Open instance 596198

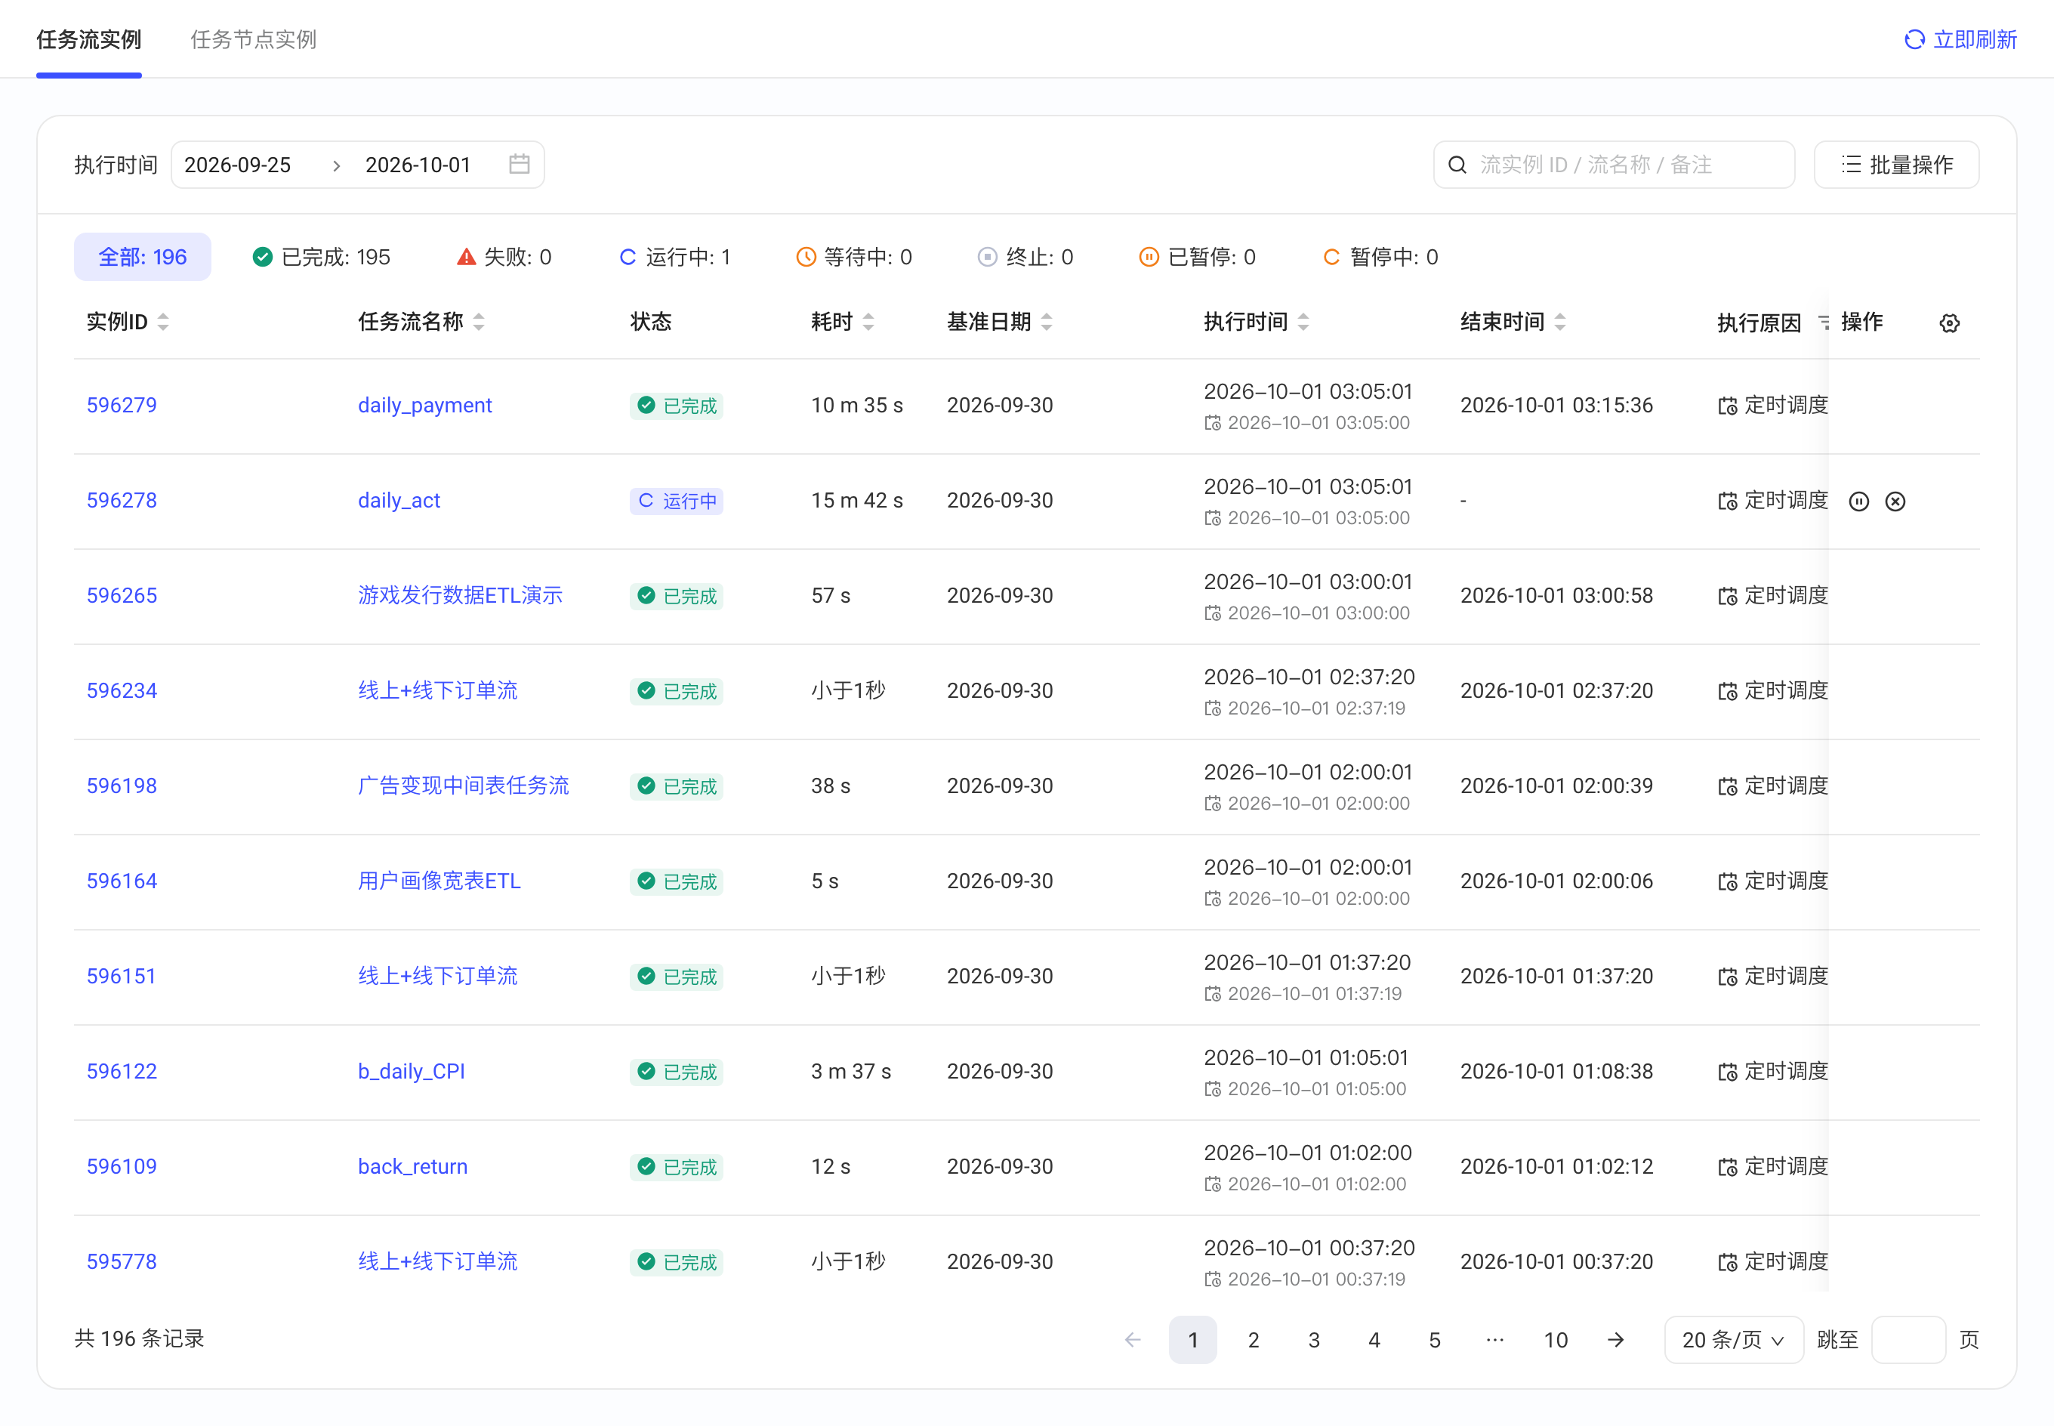122,786
